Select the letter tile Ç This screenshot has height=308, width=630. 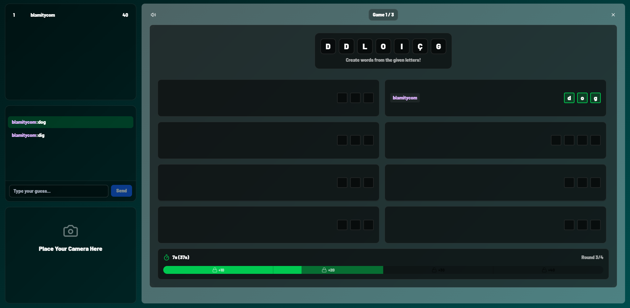click(x=420, y=47)
